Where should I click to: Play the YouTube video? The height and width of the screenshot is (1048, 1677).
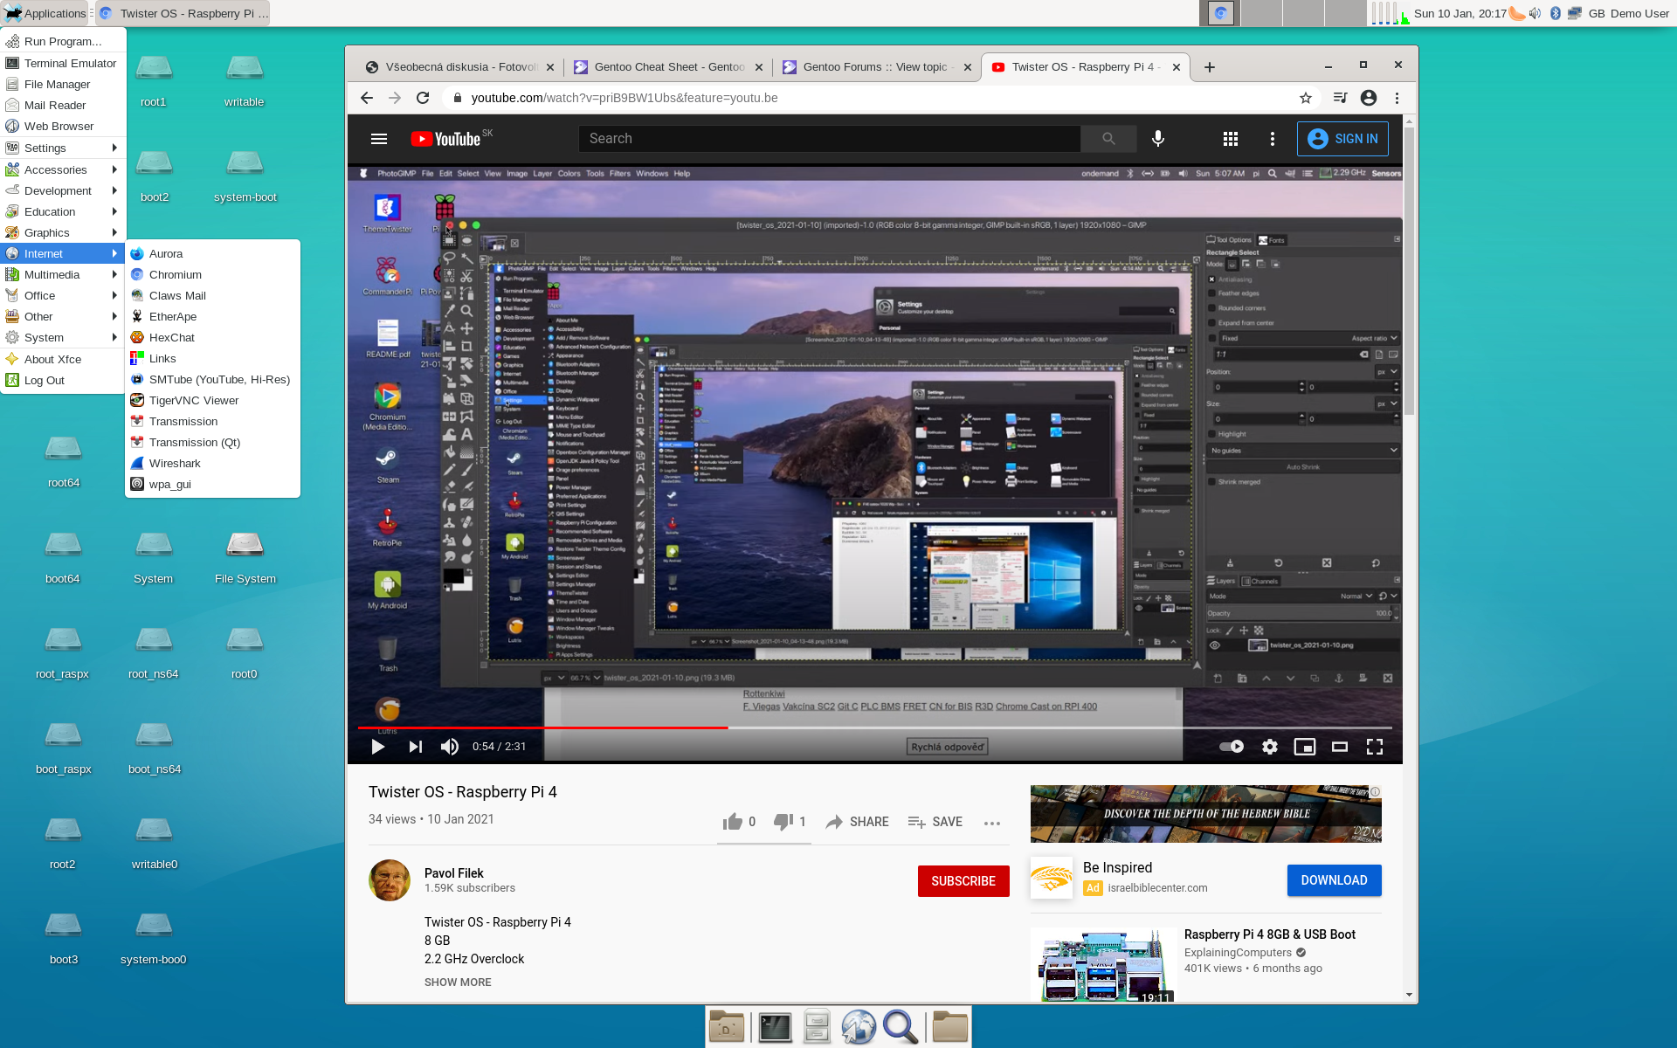377,747
